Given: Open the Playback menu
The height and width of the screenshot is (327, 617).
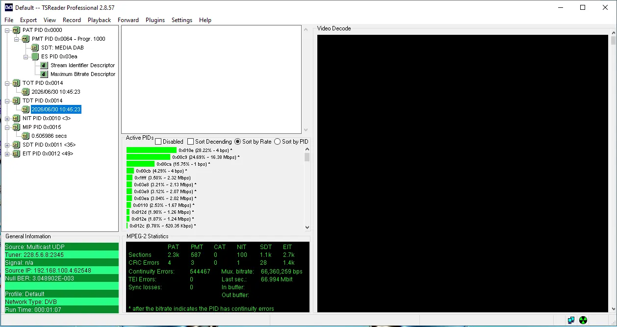Looking at the screenshot, I should click(100, 20).
